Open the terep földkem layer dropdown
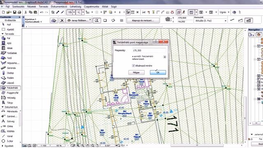This screenshot has width=263, height=148. 78,21
